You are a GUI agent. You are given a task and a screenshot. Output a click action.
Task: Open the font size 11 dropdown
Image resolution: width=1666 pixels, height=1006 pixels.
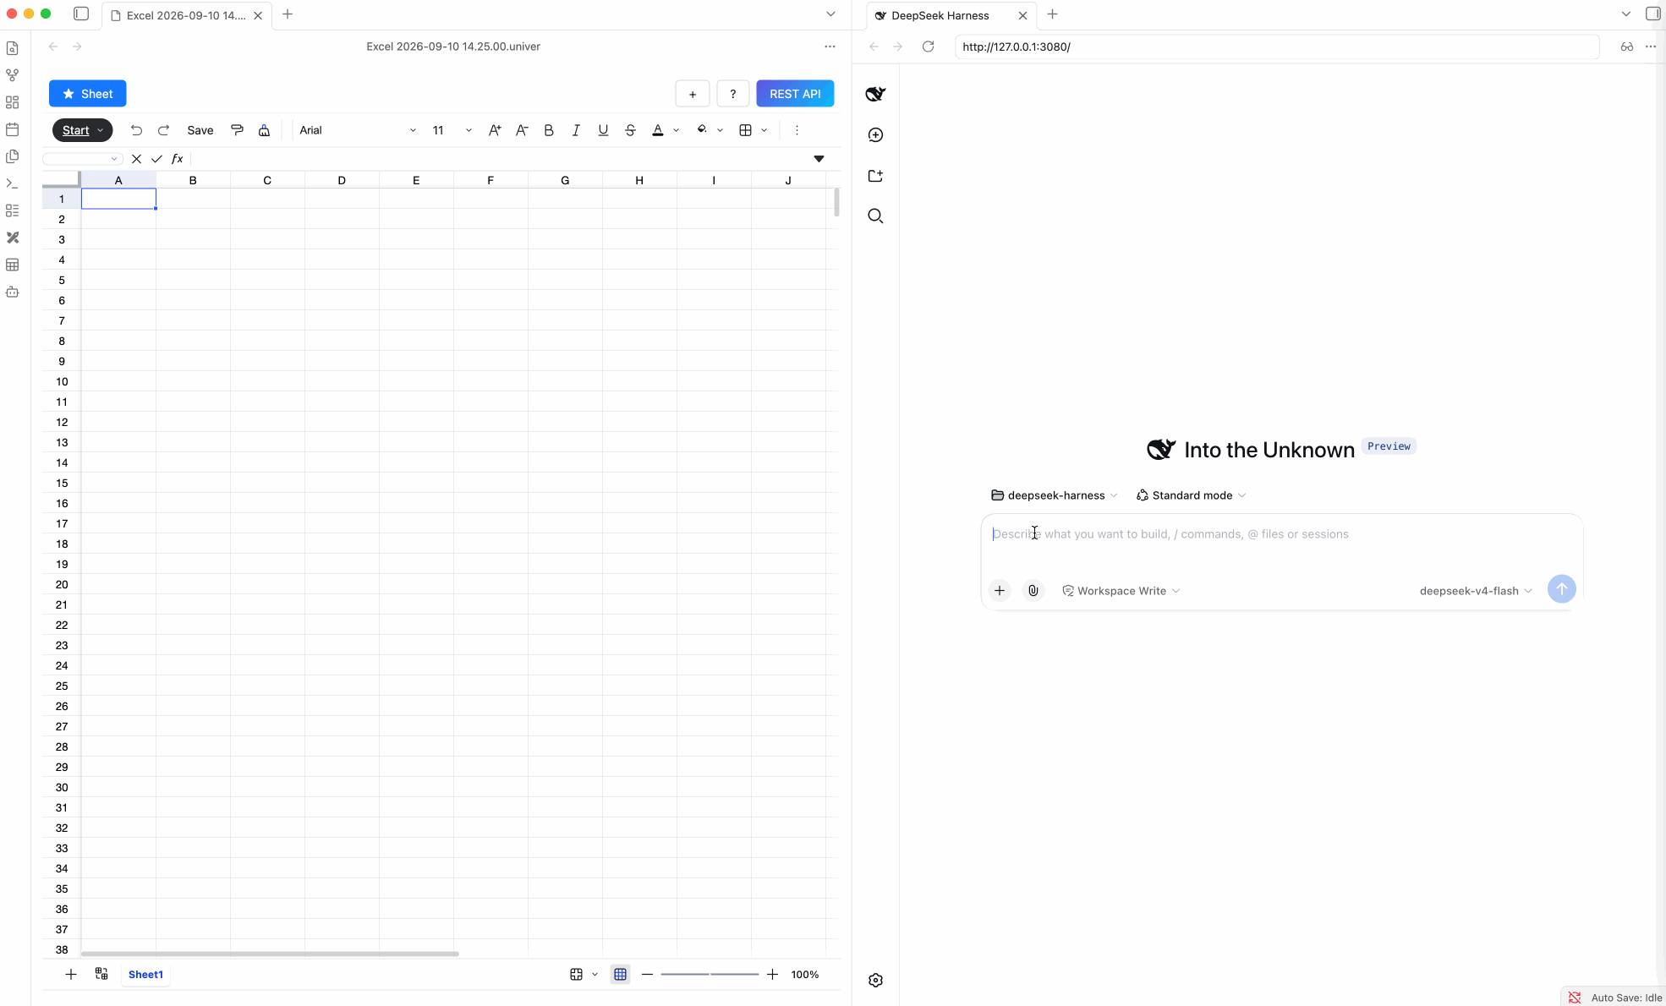(452, 130)
